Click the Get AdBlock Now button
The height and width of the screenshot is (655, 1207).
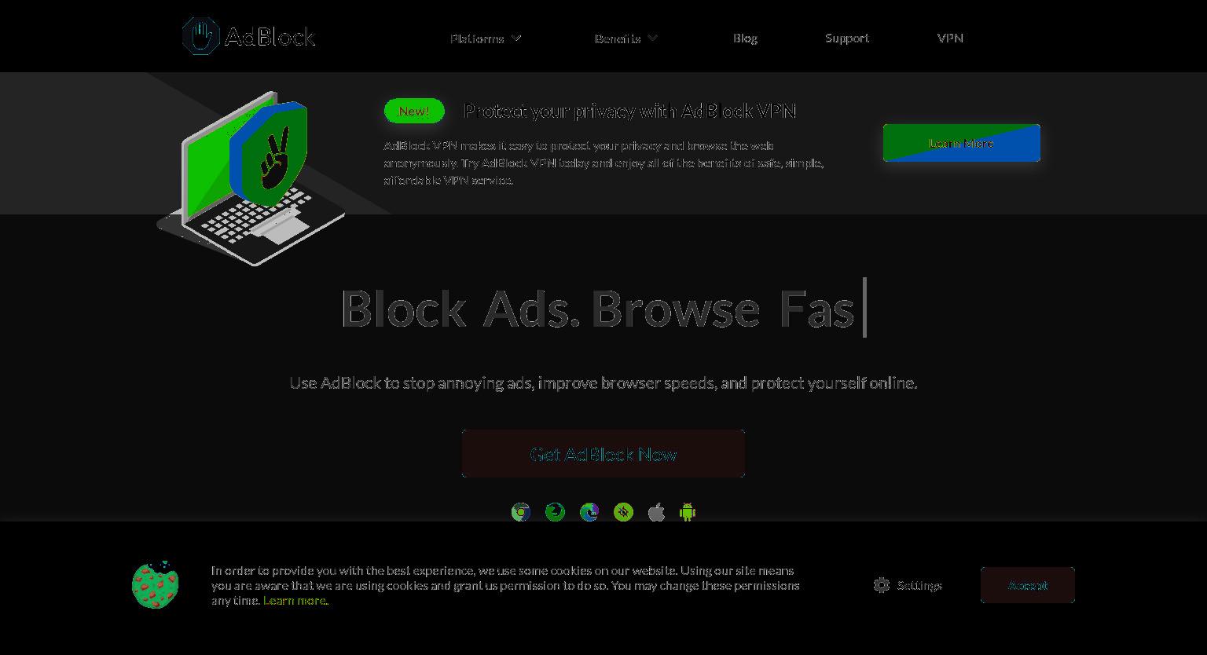click(603, 454)
